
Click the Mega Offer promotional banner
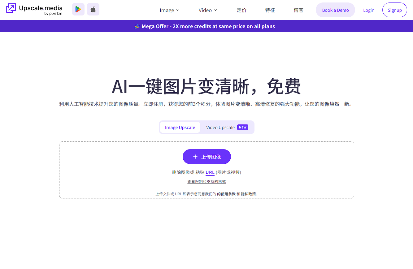(x=206, y=26)
